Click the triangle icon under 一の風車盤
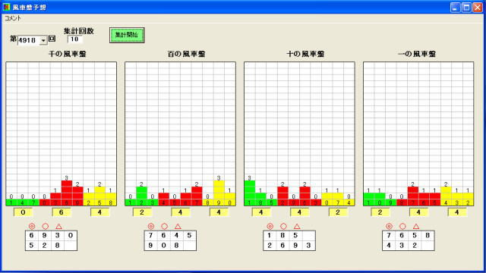Screen dimensions: 486x273 coord(416,226)
